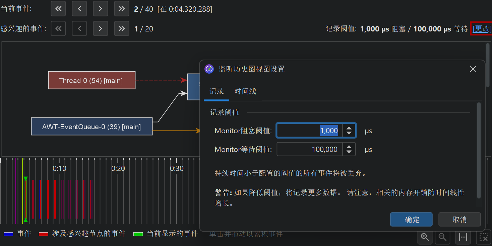
Task: Zoom out the timeline with magnifier minus
Action: [x=442, y=237]
